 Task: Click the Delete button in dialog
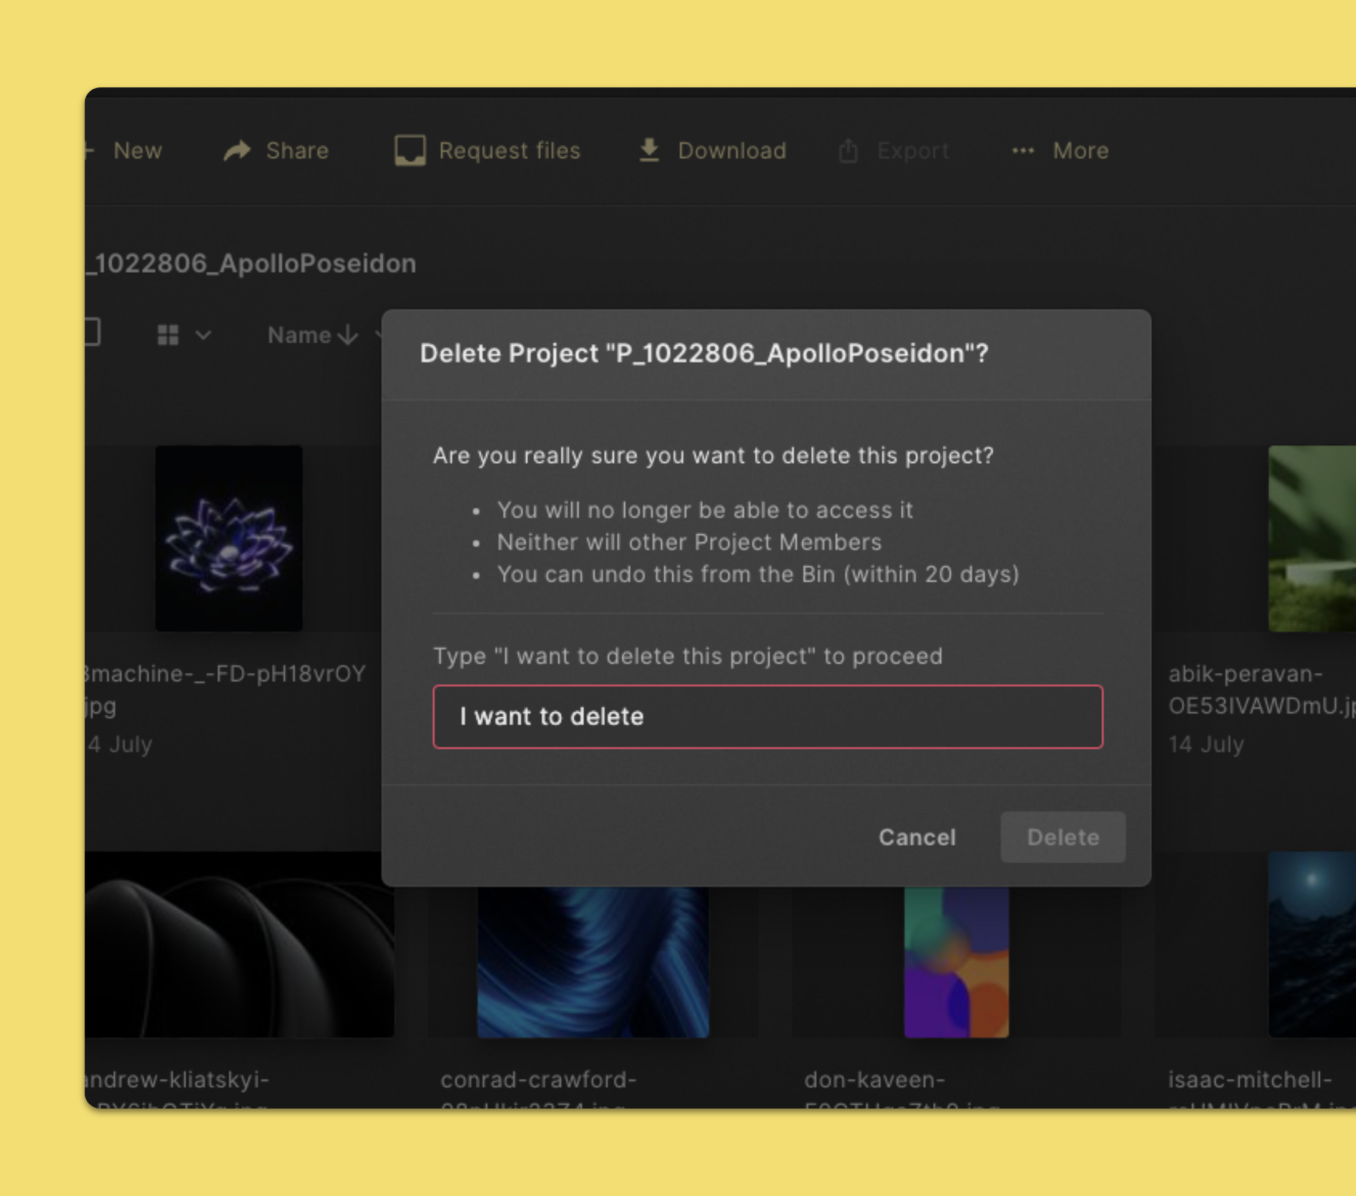point(1063,837)
